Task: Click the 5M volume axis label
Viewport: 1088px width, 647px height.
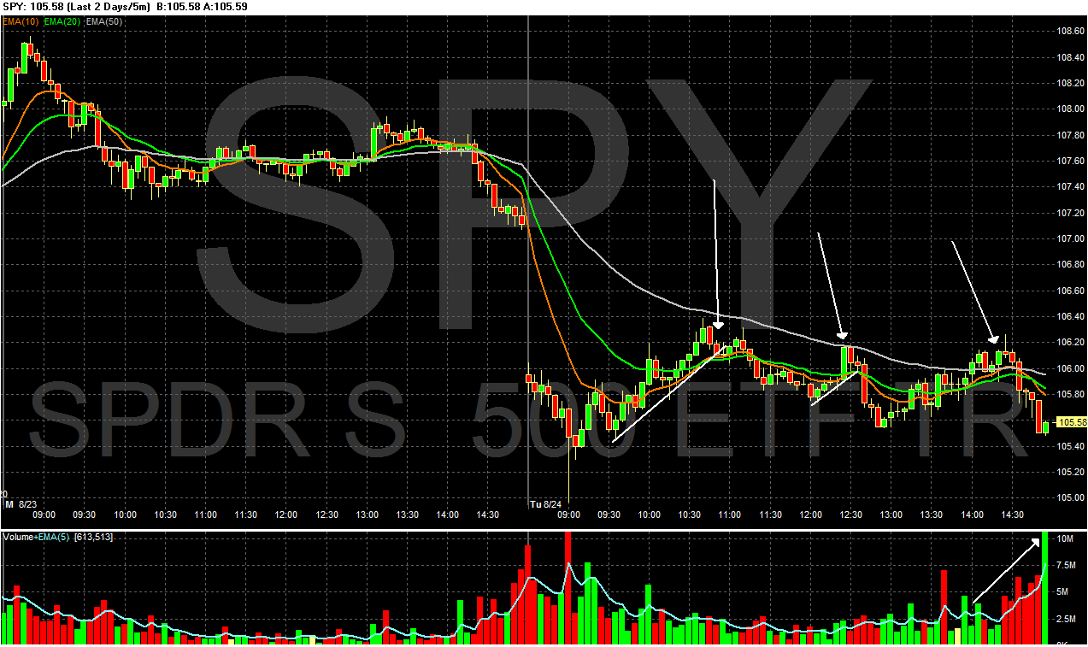Action: point(1064,591)
